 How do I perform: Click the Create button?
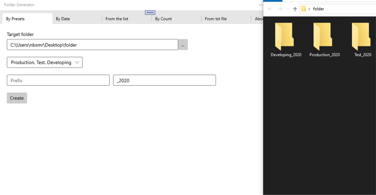(17, 98)
